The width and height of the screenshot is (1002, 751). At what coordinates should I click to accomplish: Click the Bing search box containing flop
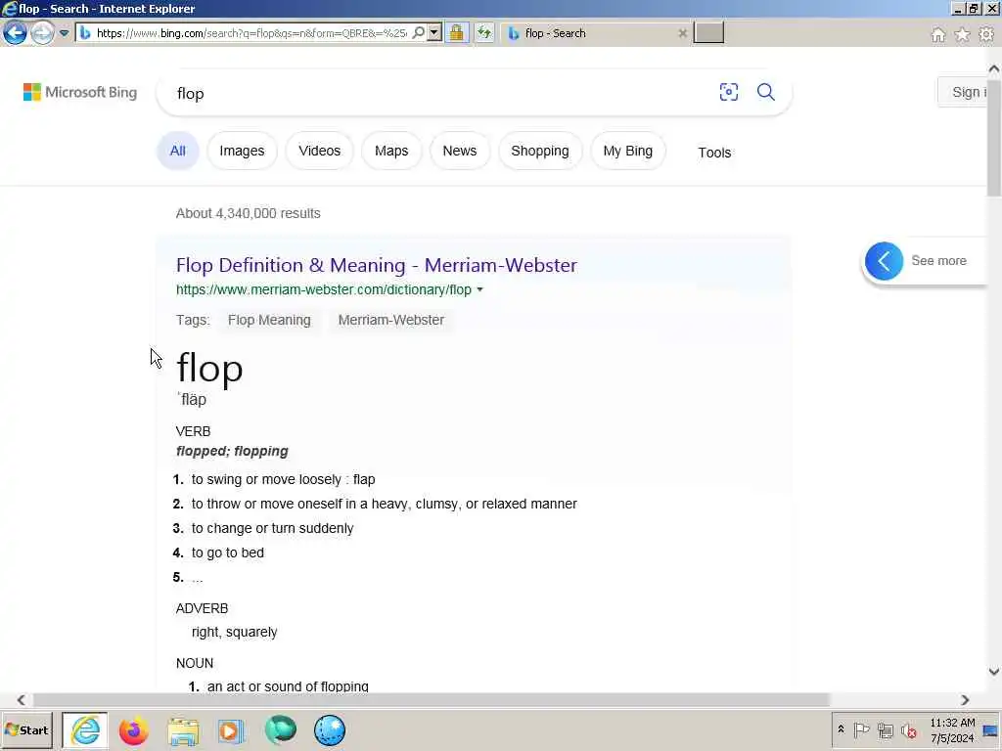pos(441,93)
